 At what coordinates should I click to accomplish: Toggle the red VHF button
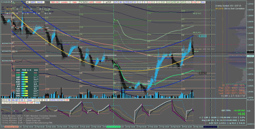pyautogui.click(x=67, y=100)
